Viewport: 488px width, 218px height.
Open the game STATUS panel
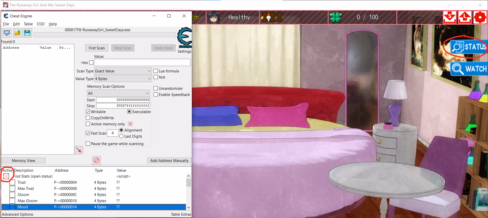point(469,47)
